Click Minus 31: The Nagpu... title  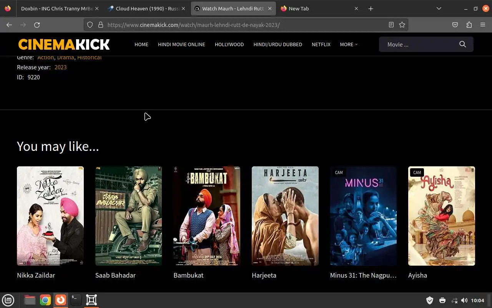(x=363, y=275)
